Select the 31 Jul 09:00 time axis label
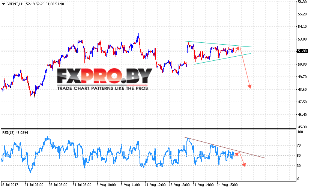 [x=82, y=184]
